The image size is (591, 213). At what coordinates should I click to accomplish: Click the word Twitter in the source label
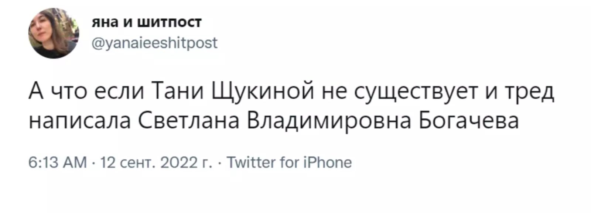click(250, 162)
